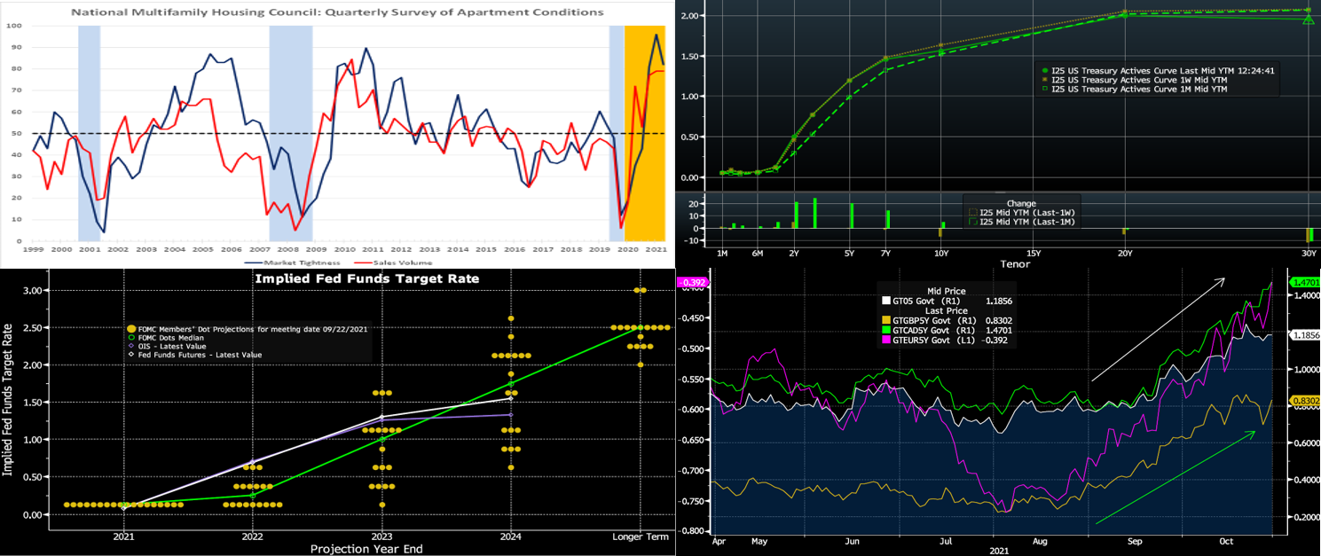
Task: Click the yellow FOMC dot projections legend marker
Action: [x=132, y=329]
